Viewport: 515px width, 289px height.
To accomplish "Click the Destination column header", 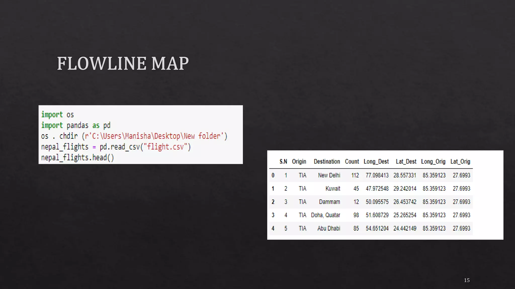I will (327, 162).
